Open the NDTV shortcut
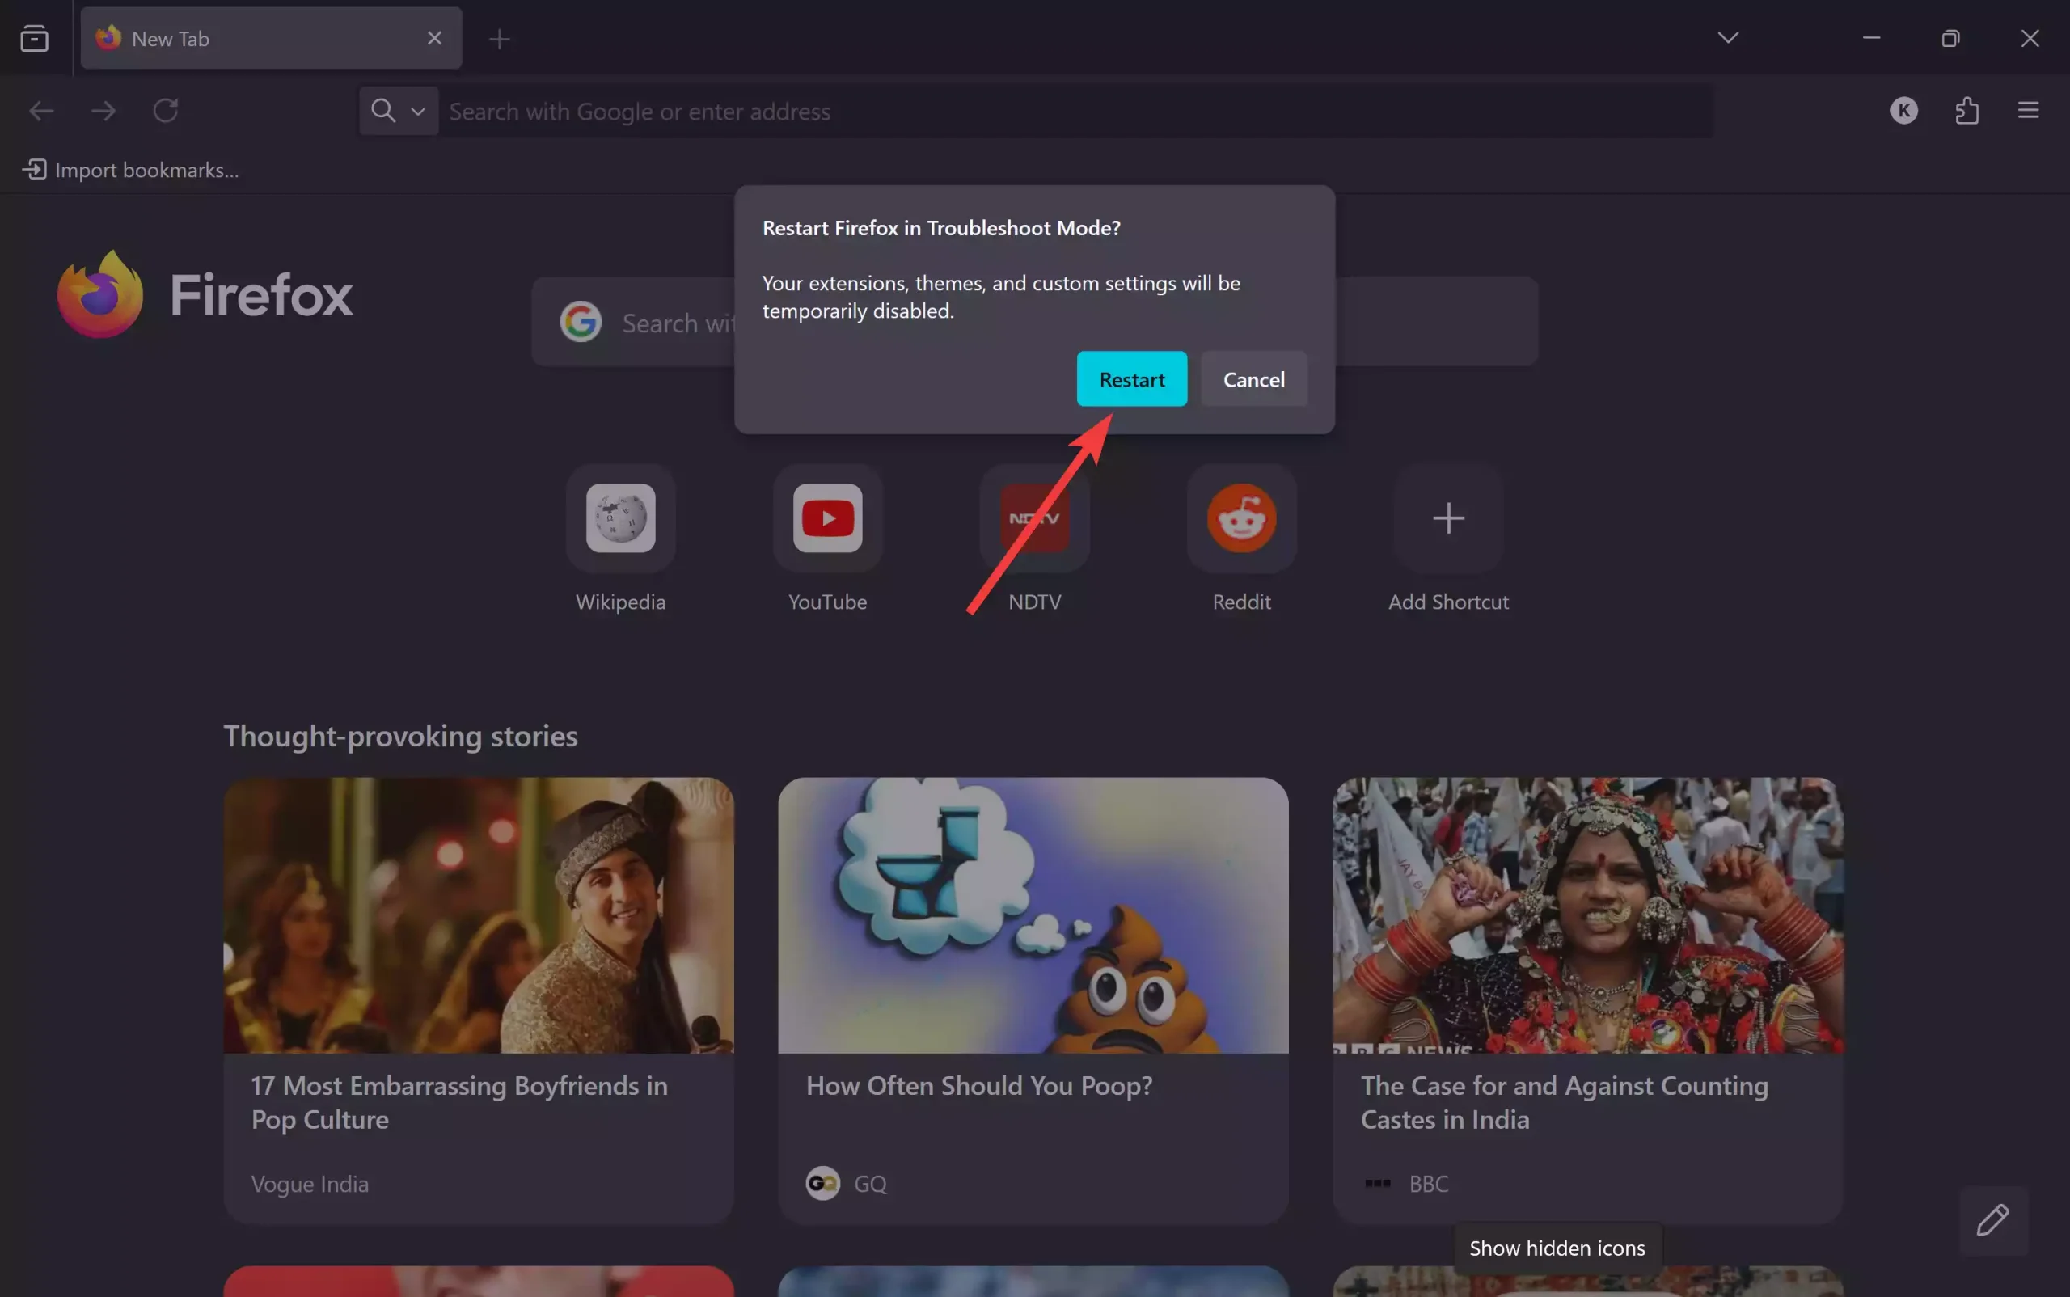 (1034, 518)
